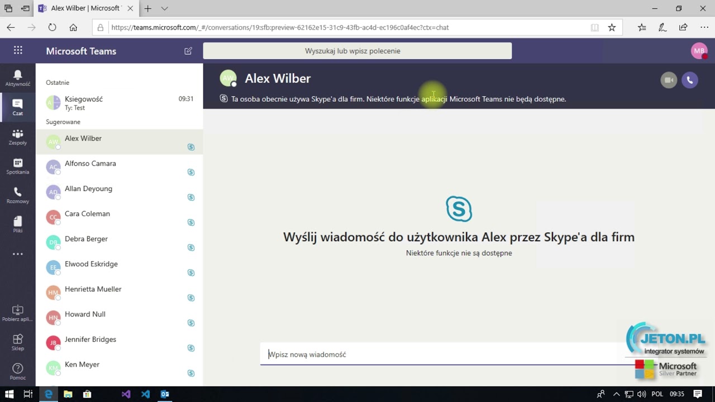The image size is (715, 402).
Task: Open Outlook from the taskbar
Action: pyautogui.click(x=165, y=394)
